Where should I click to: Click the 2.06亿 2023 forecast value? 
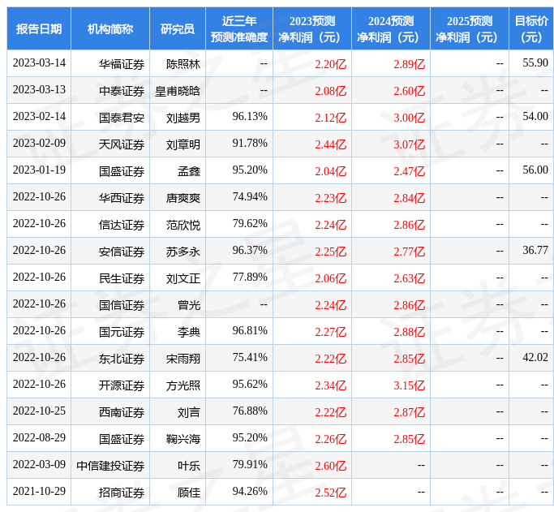coord(331,279)
